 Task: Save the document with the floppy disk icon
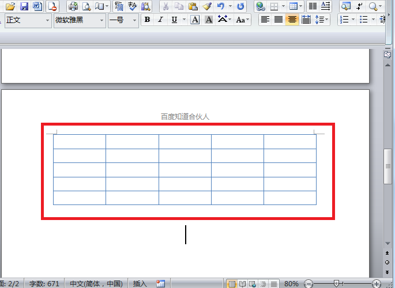coord(24,6)
